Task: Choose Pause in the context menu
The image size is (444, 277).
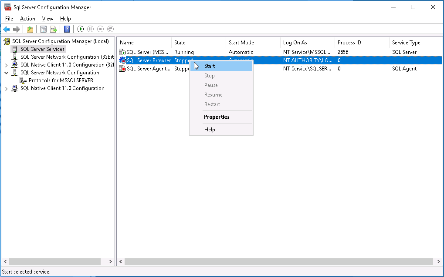Action: [221, 85]
